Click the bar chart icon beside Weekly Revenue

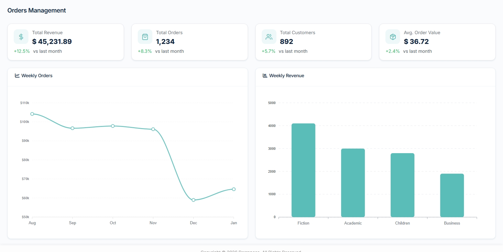pyautogui.click(x=265, y=76)
